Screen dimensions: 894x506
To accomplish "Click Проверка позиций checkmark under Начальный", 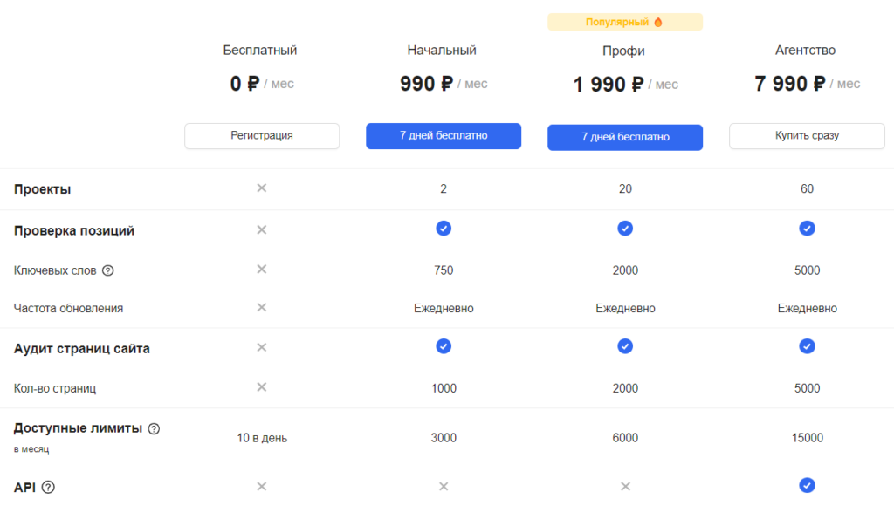I will (444, 229).
